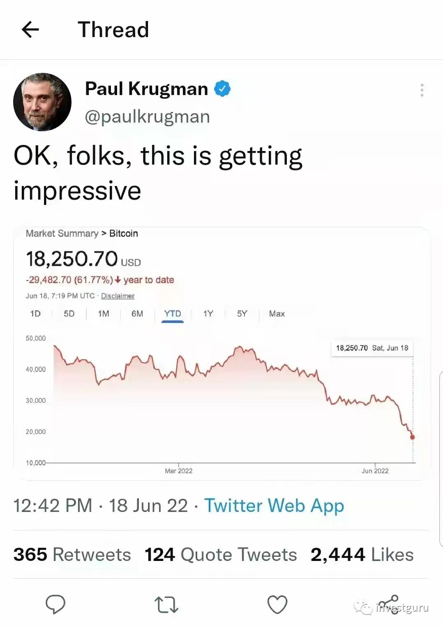Click the Twitter Web App link

[274, 505]
